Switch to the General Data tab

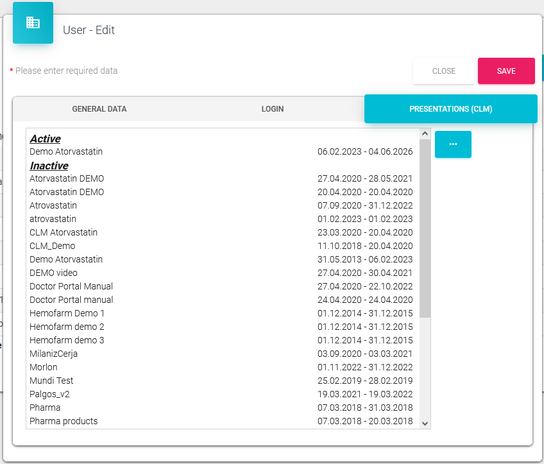[x=99, y=109]
